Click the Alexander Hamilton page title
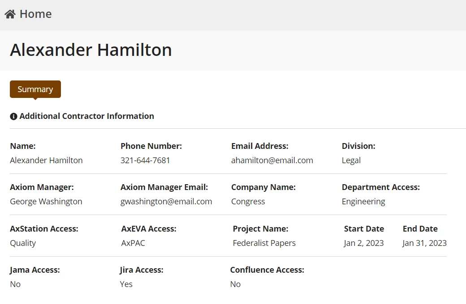 91,50
